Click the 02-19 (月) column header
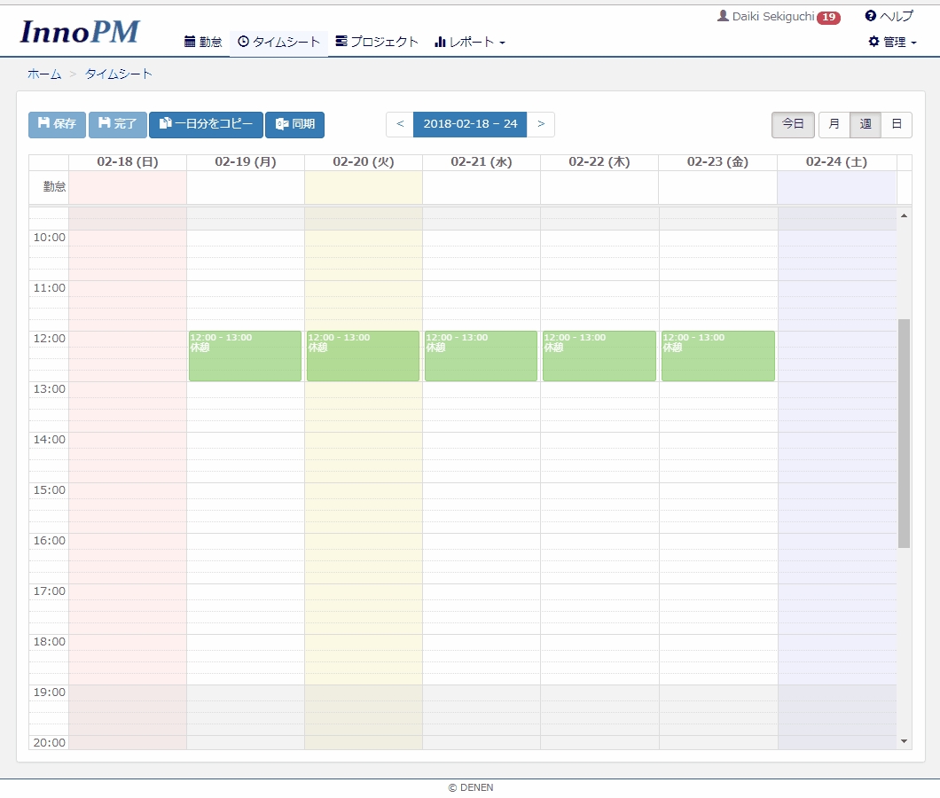The height and width of the screenshot is (798, 940). 245,162
